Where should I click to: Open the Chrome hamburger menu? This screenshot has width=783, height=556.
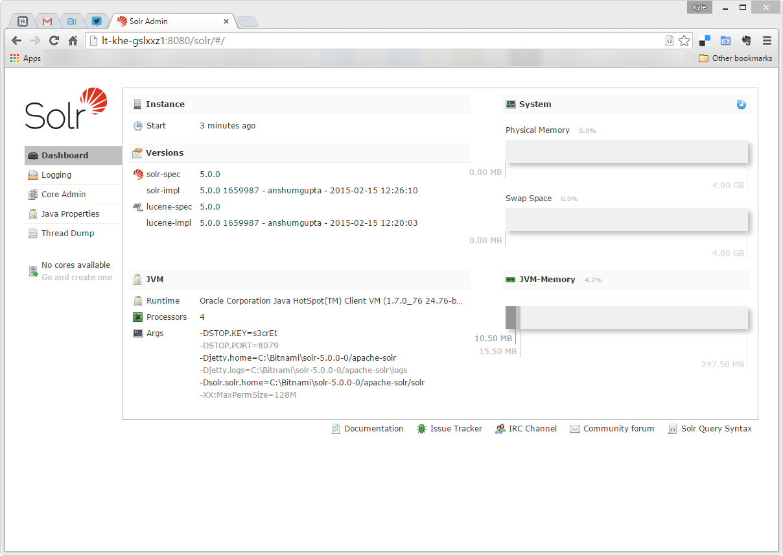click(x=767, y=40)
